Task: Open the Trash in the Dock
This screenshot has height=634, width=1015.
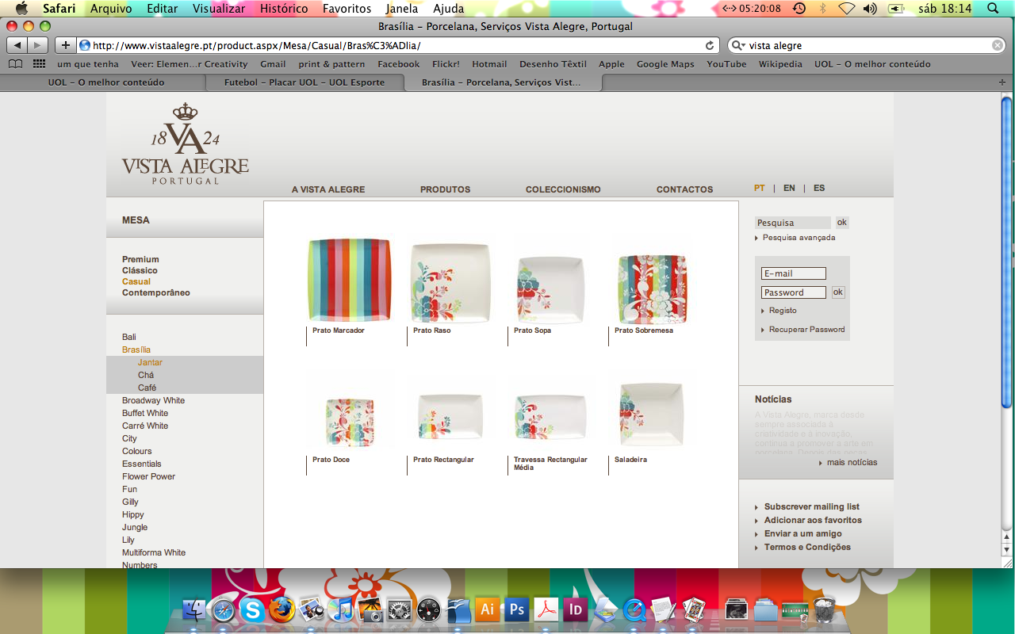Action: 825,609
